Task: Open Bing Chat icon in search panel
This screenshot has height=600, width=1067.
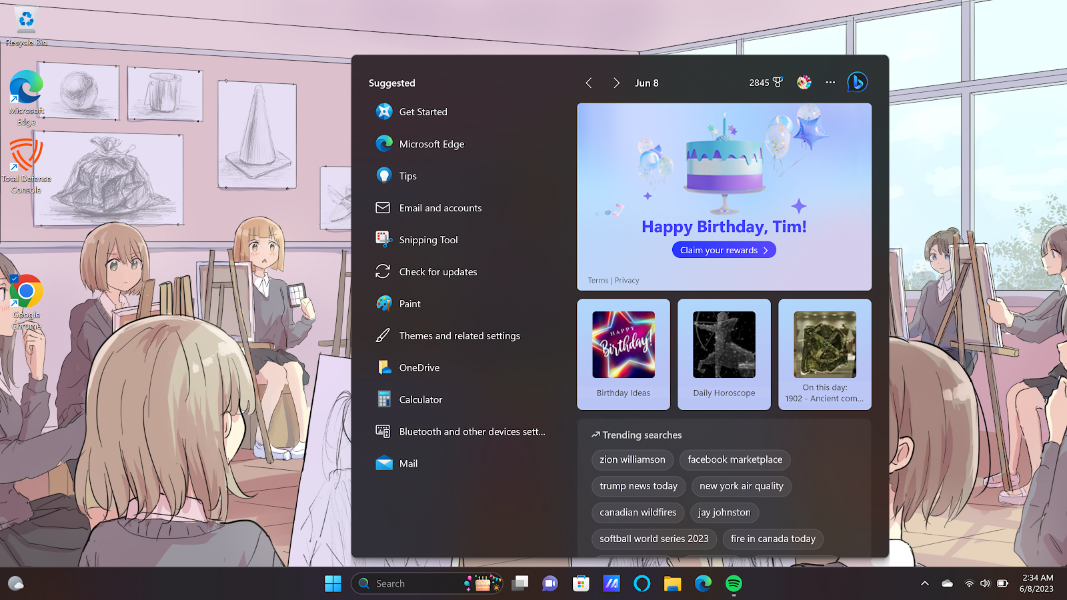Action: (x=857, y=83)
